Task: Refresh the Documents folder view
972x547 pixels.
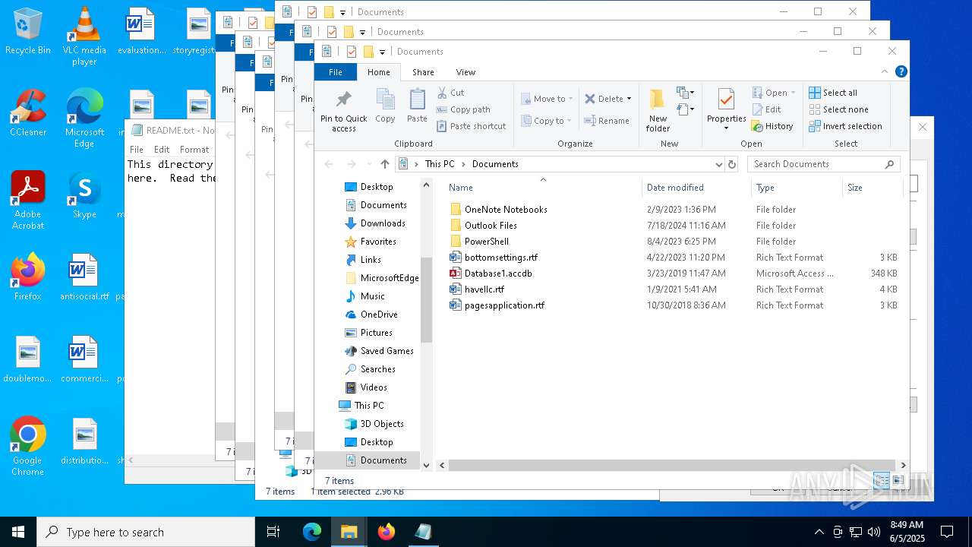Action: tap(732, 164)
